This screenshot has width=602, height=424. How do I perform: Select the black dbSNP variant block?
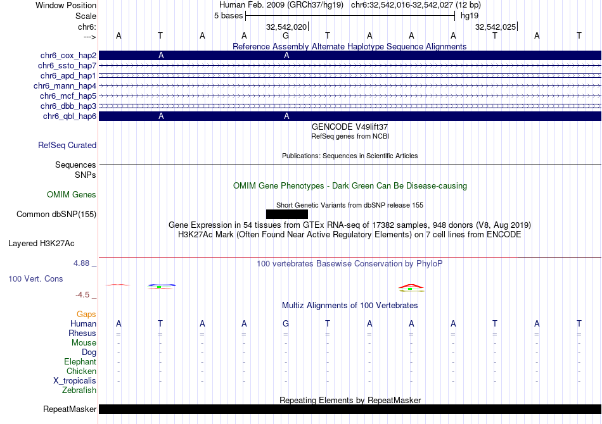point(287,215)
